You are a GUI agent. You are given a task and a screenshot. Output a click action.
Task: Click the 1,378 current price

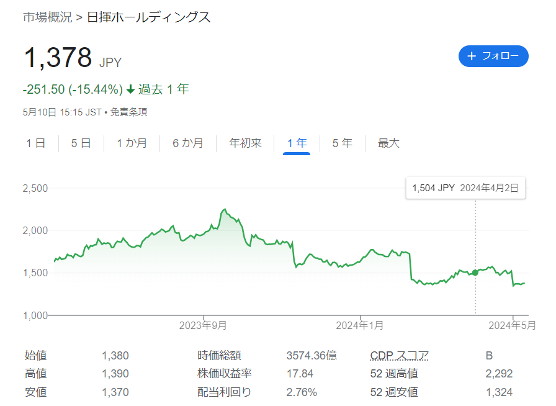pyautogui.click(x=58, y=58)
